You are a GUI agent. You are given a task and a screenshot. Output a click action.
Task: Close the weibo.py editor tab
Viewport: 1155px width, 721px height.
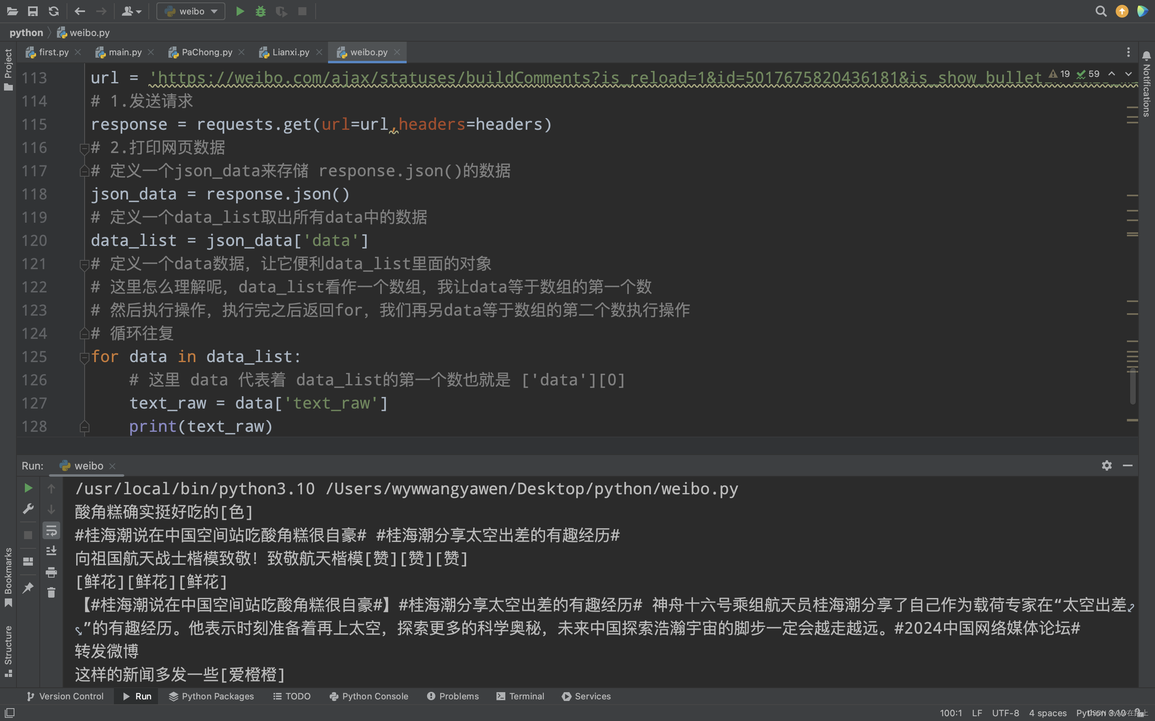(x=397, y=52)
